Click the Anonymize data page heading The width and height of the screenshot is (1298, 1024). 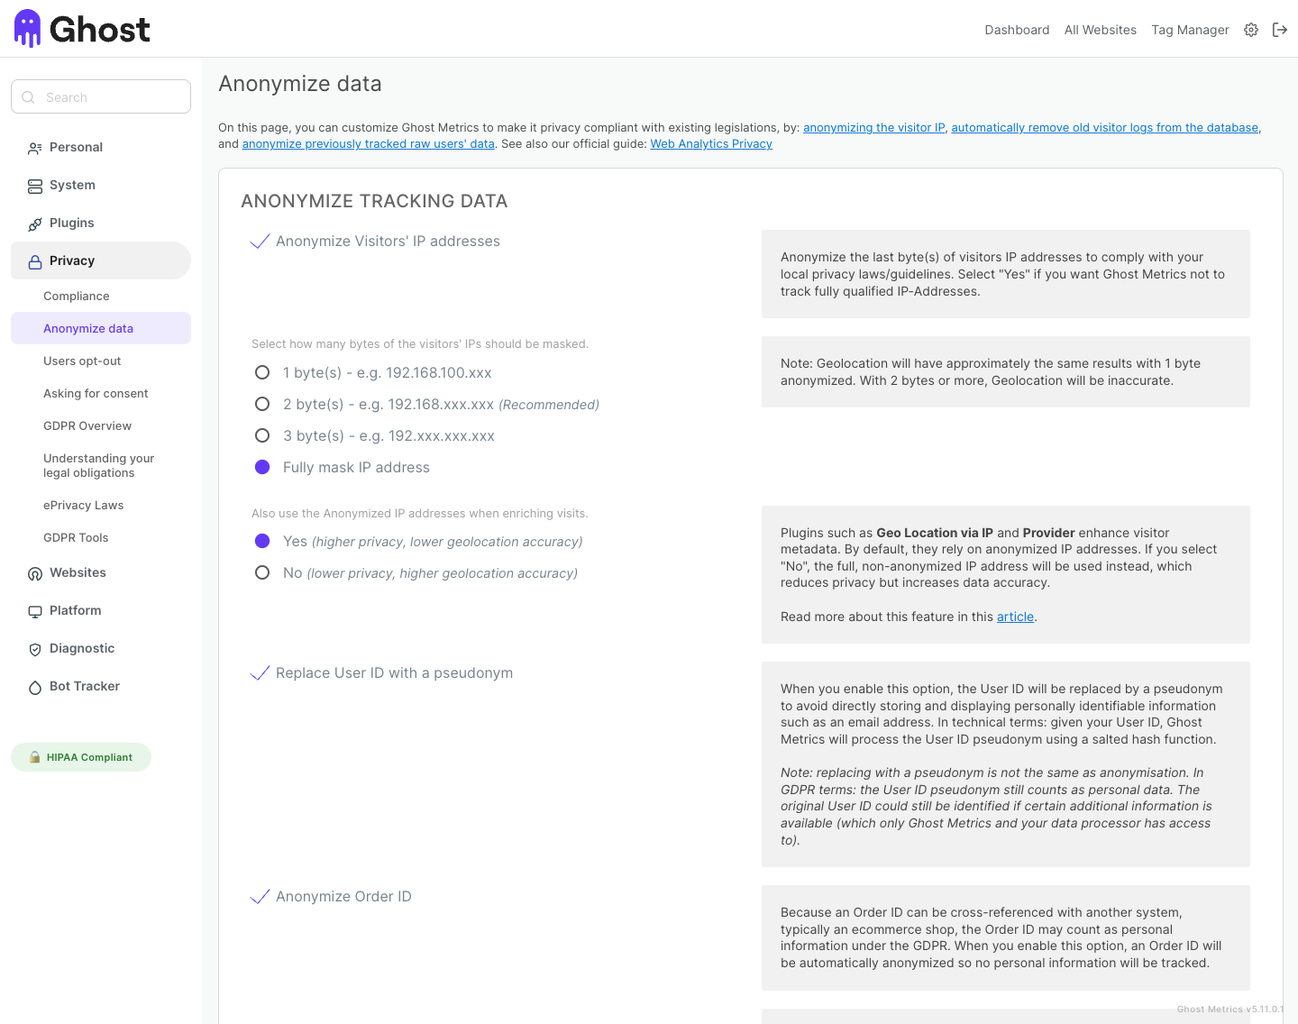(300, 84)
